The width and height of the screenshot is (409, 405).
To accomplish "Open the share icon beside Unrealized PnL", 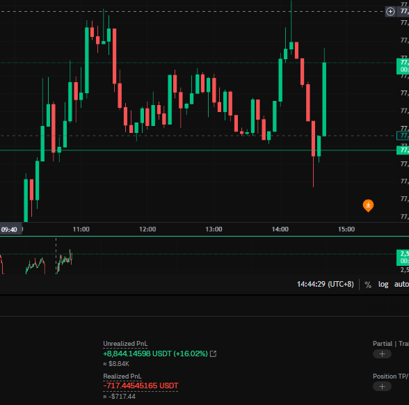I will [213, 354].
